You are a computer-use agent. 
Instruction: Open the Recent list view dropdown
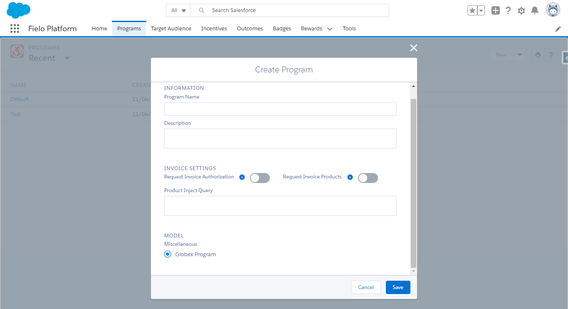tap(67, 58)
